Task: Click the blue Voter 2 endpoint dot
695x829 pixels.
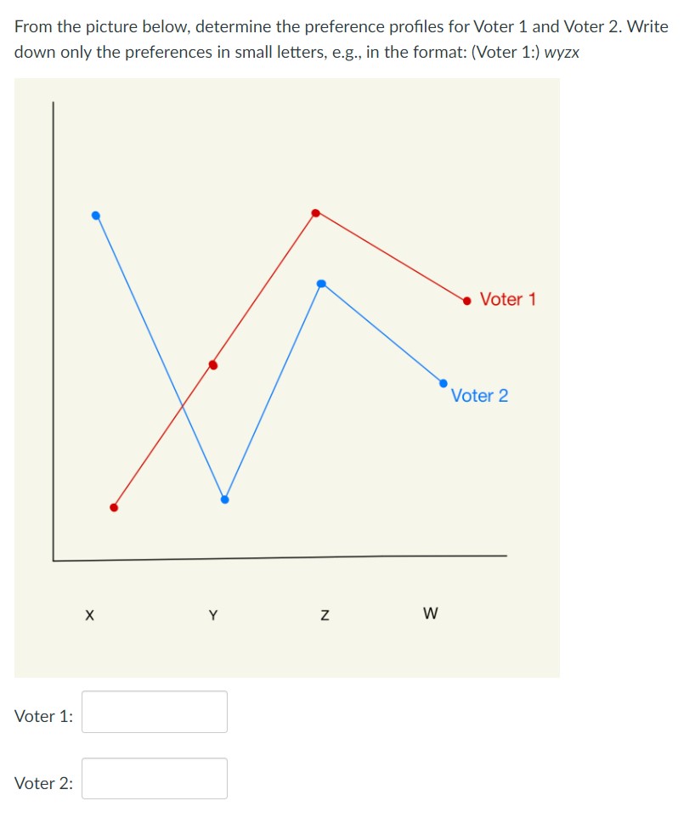Action: click(443, 384)
